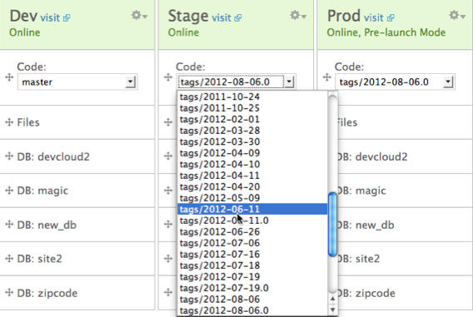473x317 pixels.
Task: Open the Dev environment gear menu
Action: click(139, 15)
